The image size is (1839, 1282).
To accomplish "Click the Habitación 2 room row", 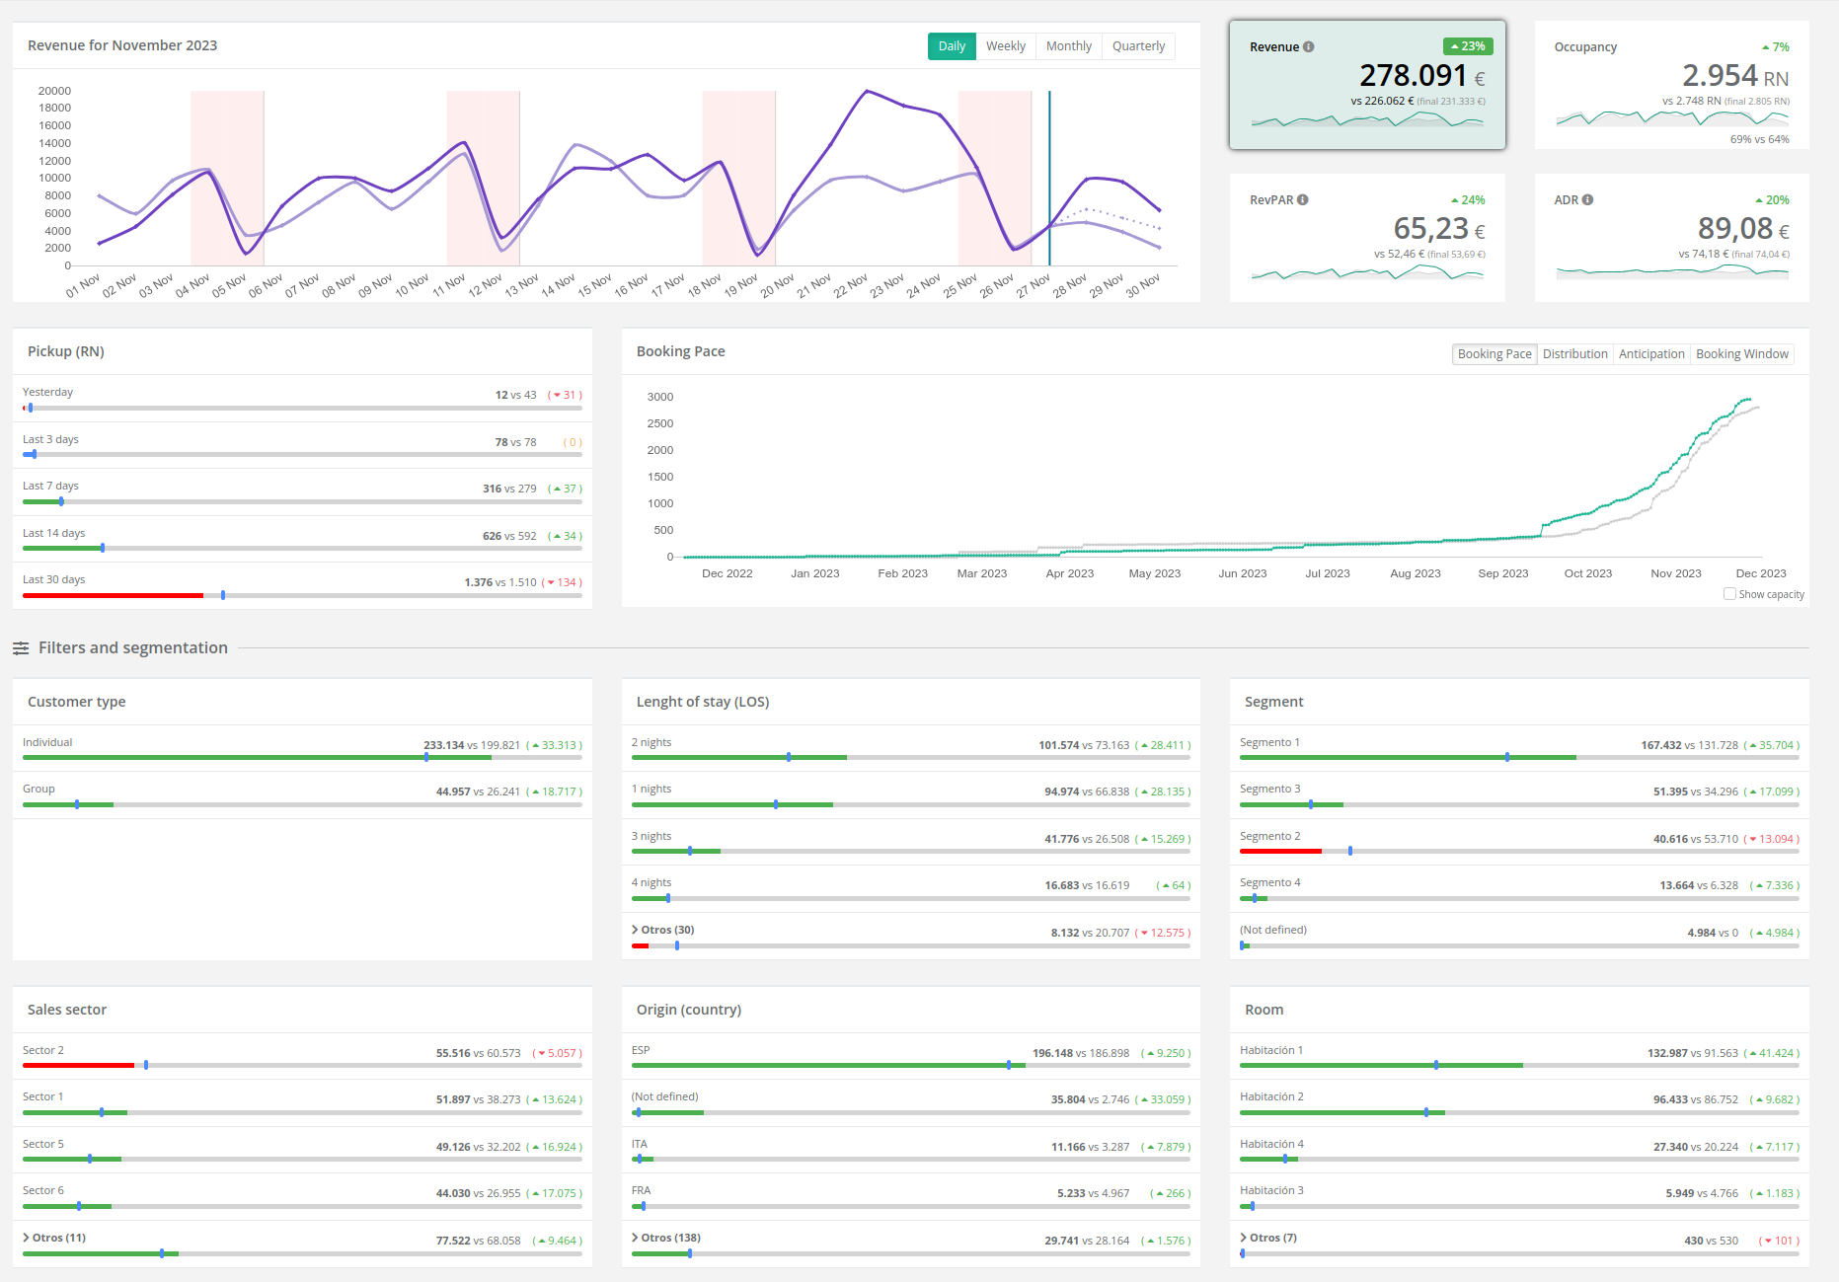I will click(x=1519, y=1103).
